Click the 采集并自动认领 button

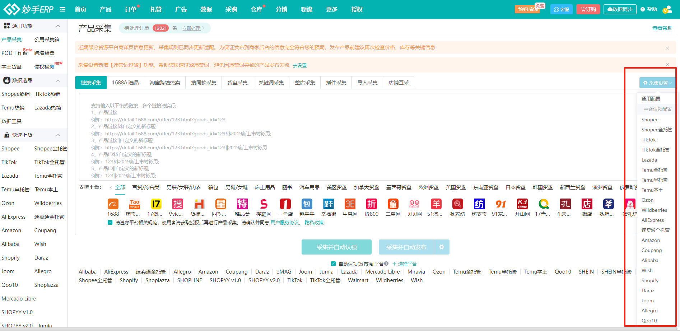point(336,247)
